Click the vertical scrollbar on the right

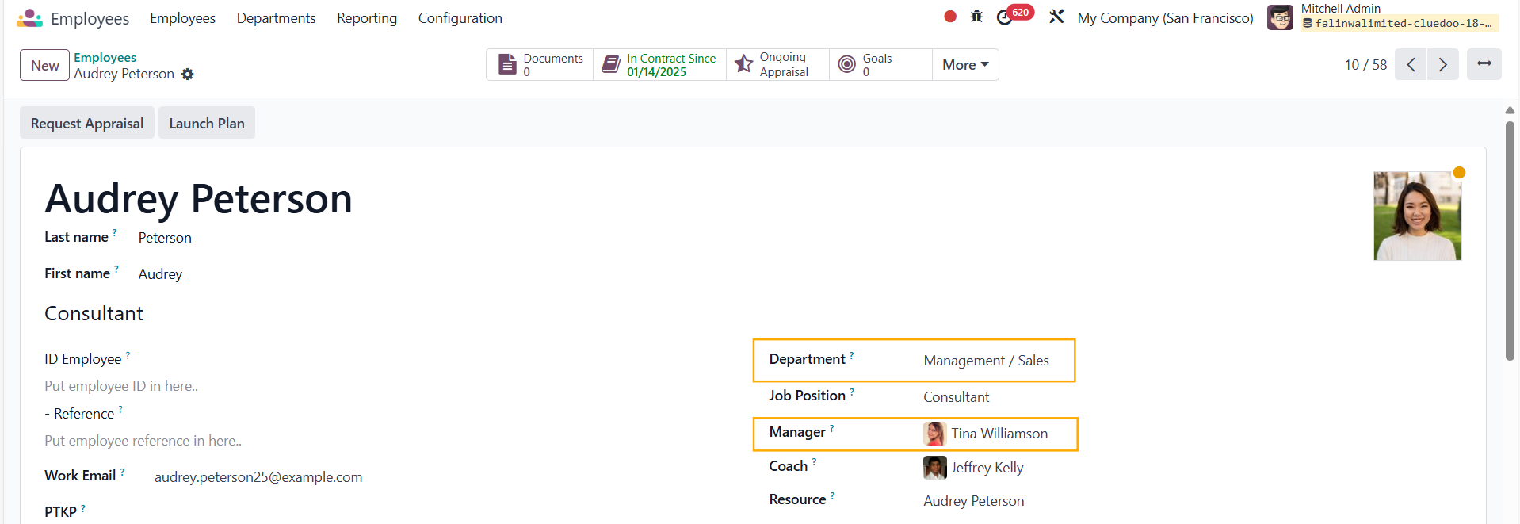[1509, 238]
